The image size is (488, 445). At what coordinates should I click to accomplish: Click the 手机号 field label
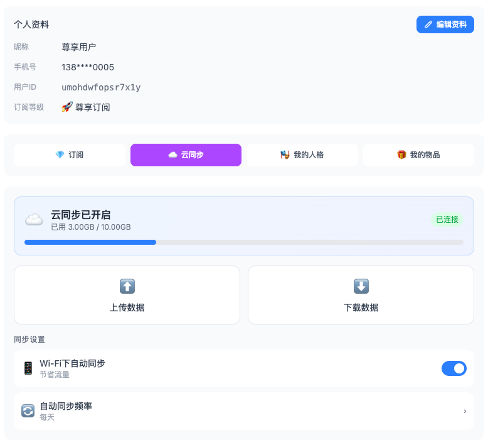[x=25, y=67]
